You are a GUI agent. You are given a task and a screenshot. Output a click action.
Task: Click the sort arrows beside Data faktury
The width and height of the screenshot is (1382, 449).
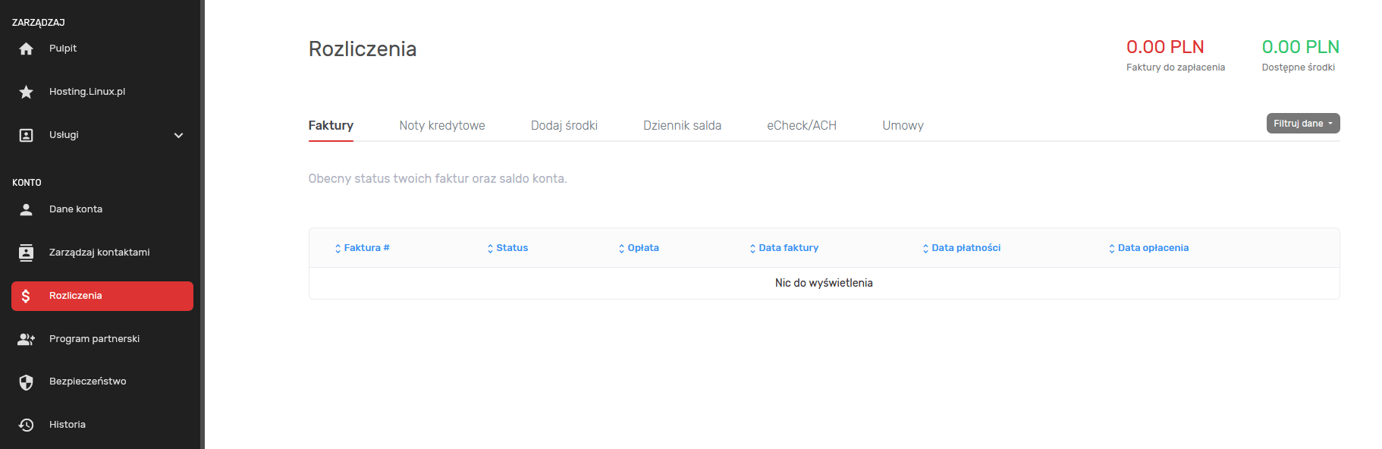click(753, 249)
